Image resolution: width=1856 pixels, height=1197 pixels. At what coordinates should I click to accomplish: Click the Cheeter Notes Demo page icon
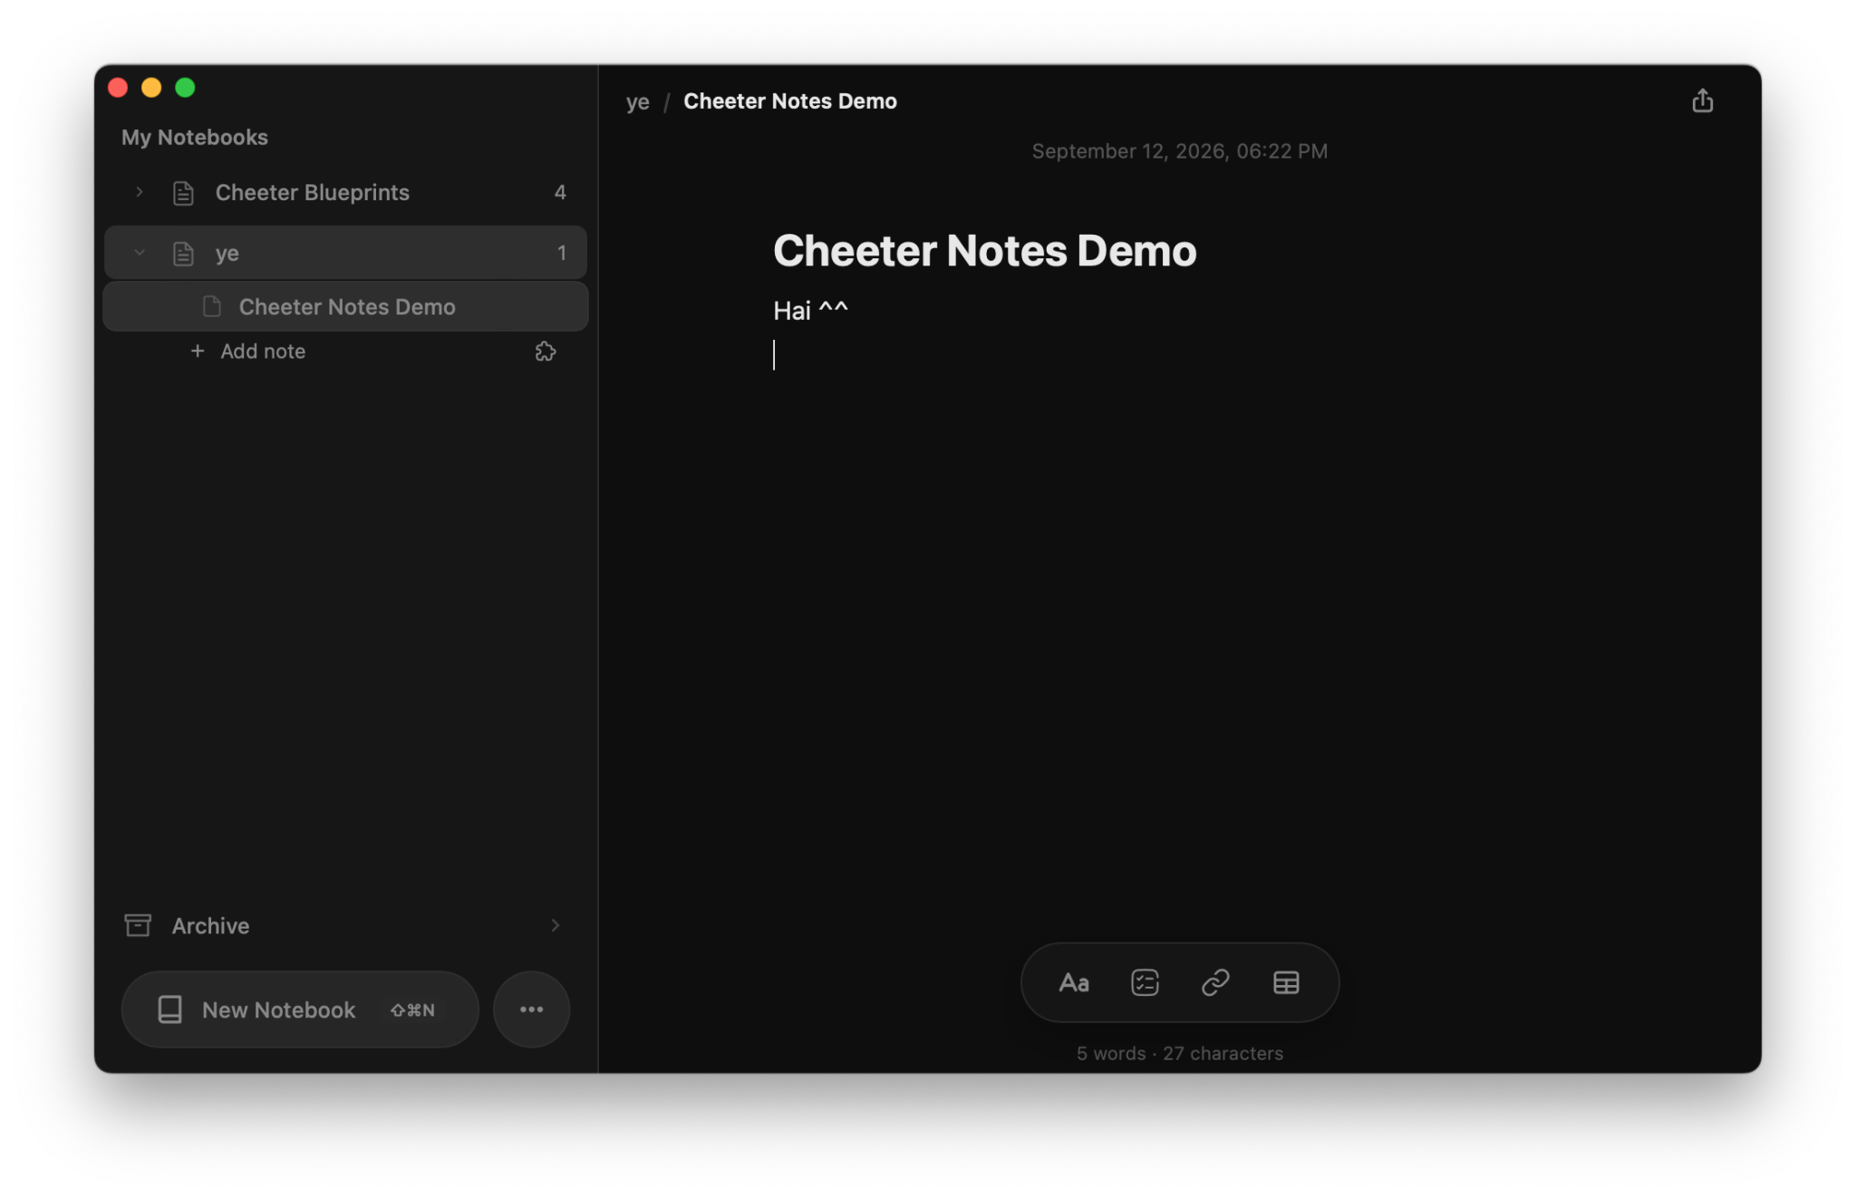point(212,306)
